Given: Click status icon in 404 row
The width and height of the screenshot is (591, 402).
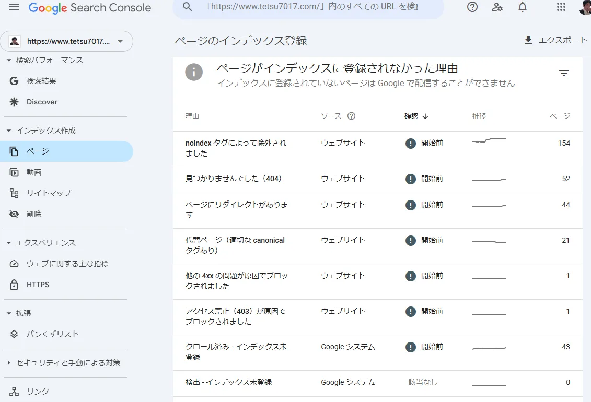Looking at the screenshot, I should (x=410, y=179).
